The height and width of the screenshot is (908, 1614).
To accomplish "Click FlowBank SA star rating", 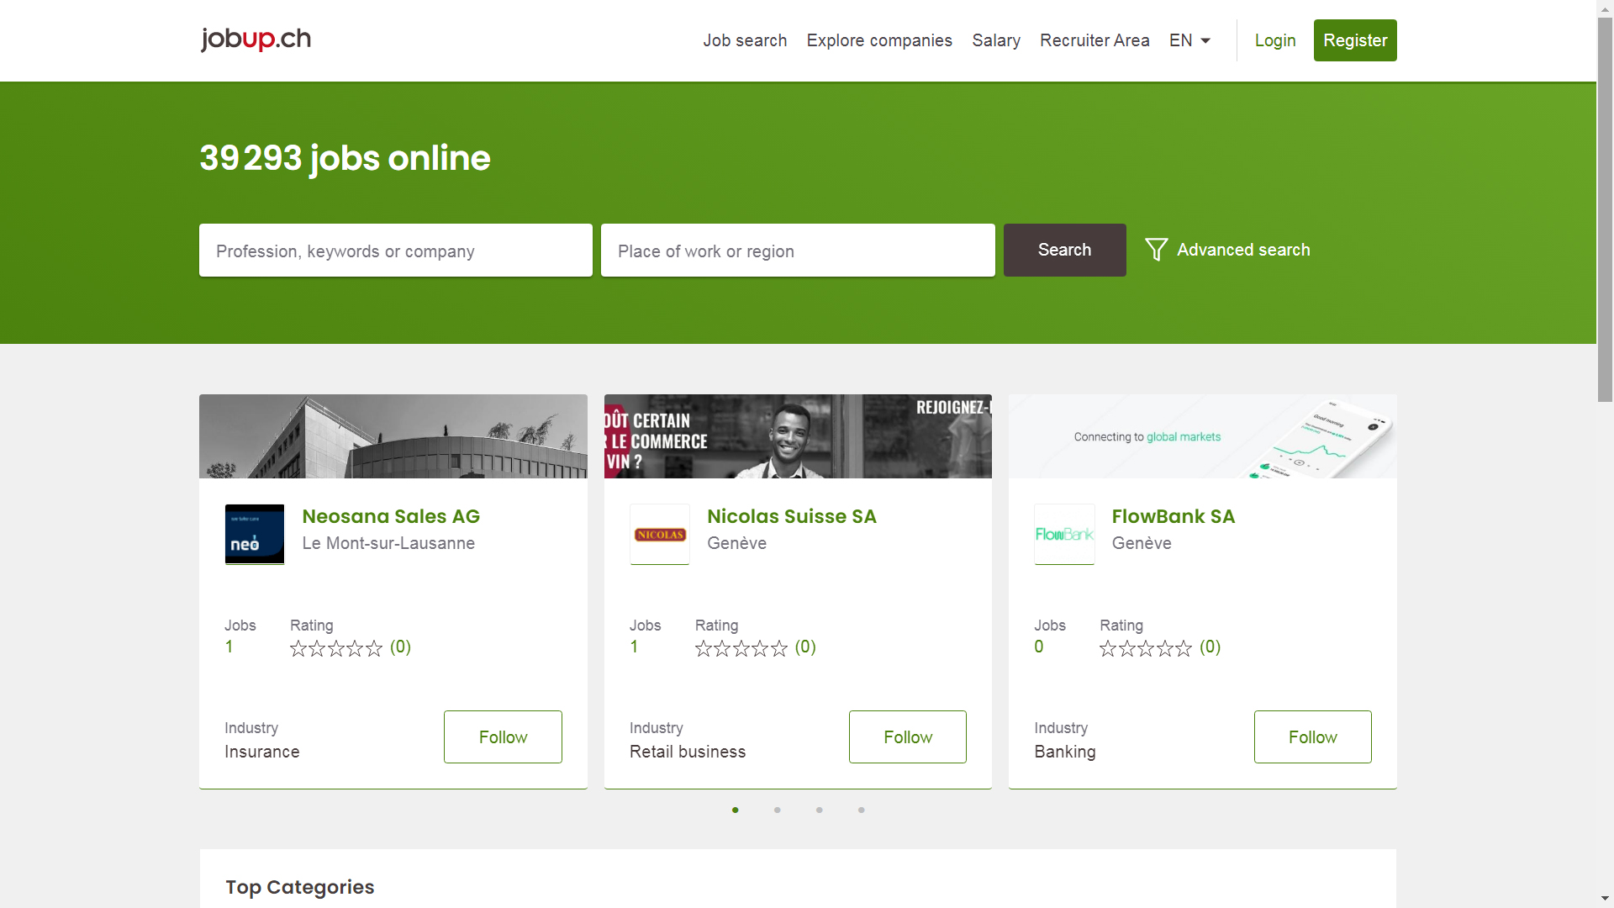I will (x=1146, y=648).
